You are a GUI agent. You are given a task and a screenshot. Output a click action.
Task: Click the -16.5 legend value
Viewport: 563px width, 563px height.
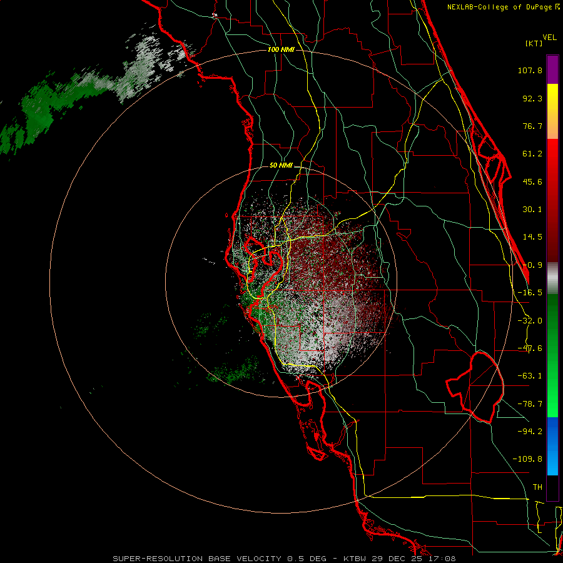point(530,293)
